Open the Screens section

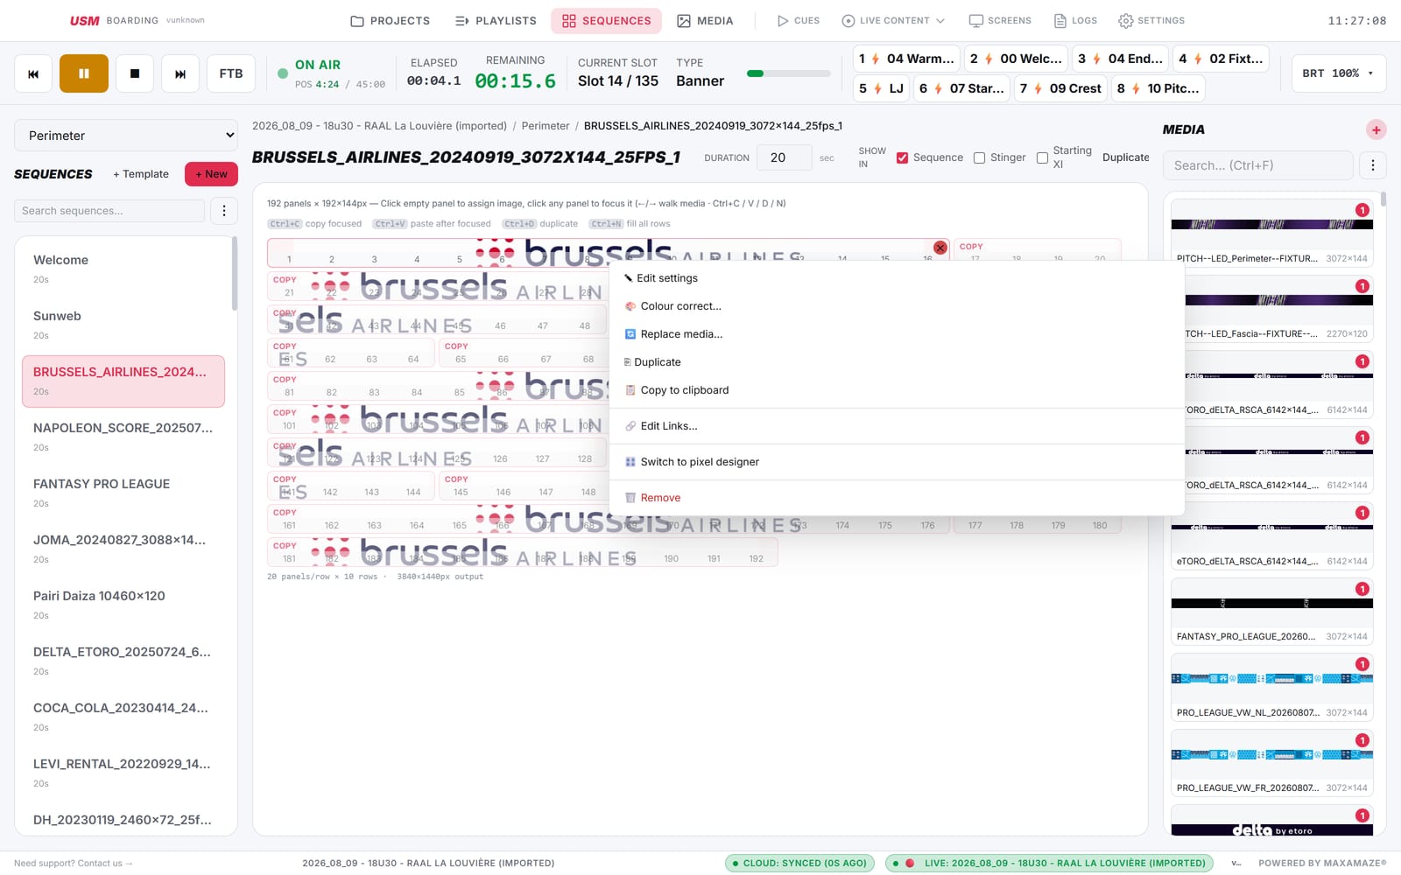1000,20
